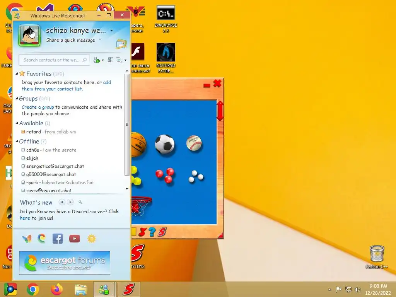Select contact energistics@escargot.chat
This screenshot has height=297, width=396.
[53, 166]
